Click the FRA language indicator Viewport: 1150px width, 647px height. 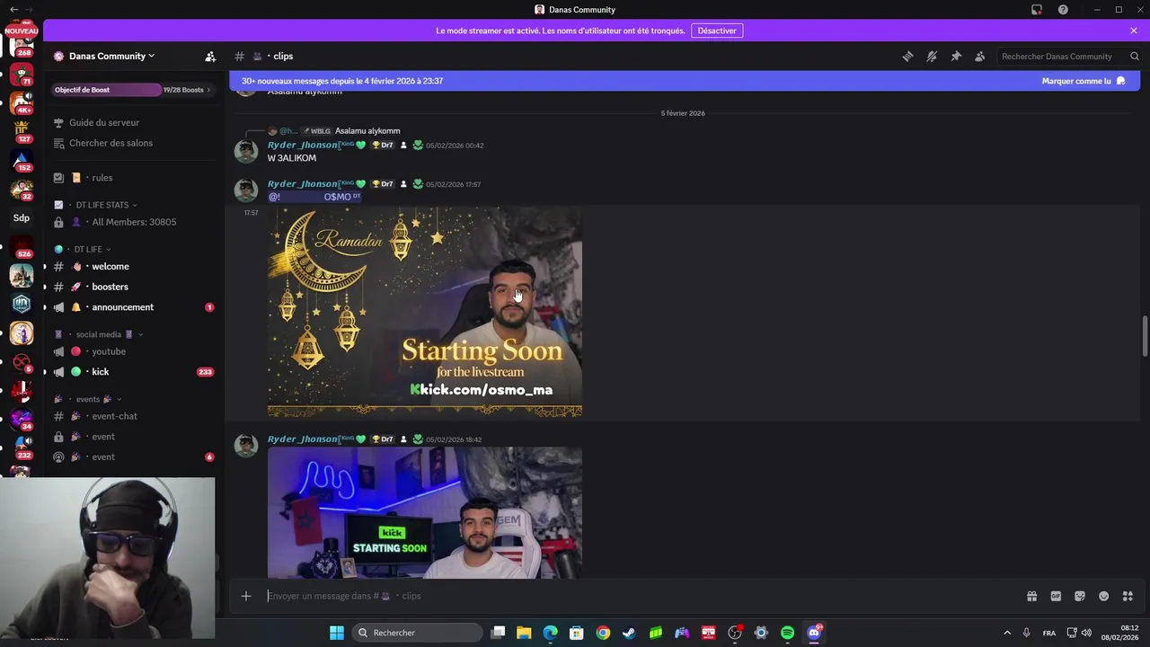1048,633
